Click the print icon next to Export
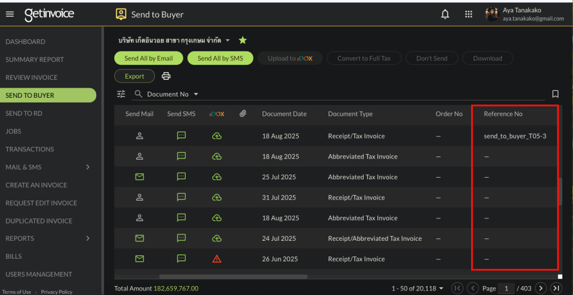The image size is (573, 295). click(x=166, y=77)
